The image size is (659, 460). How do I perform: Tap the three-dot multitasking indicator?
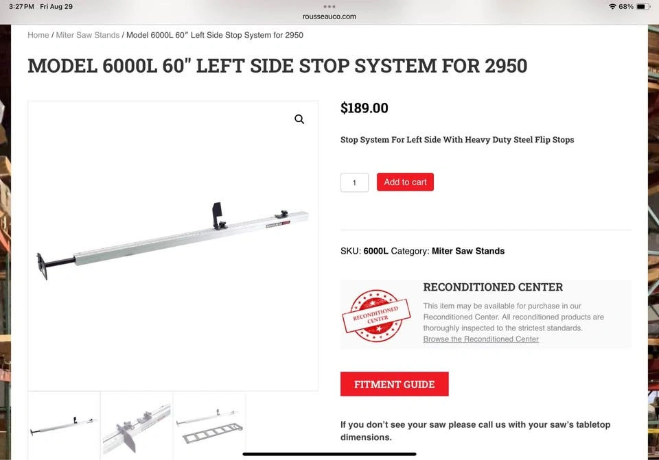pyautogui.click(x=329, y=6)
